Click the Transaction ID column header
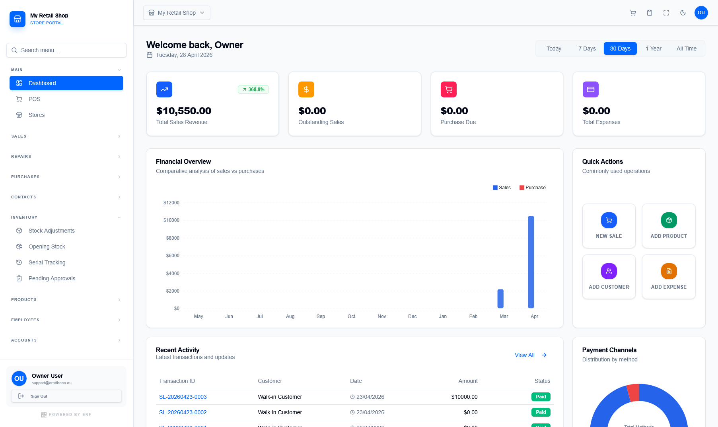The height and width of the screenshot is (427, 718). 177,381
